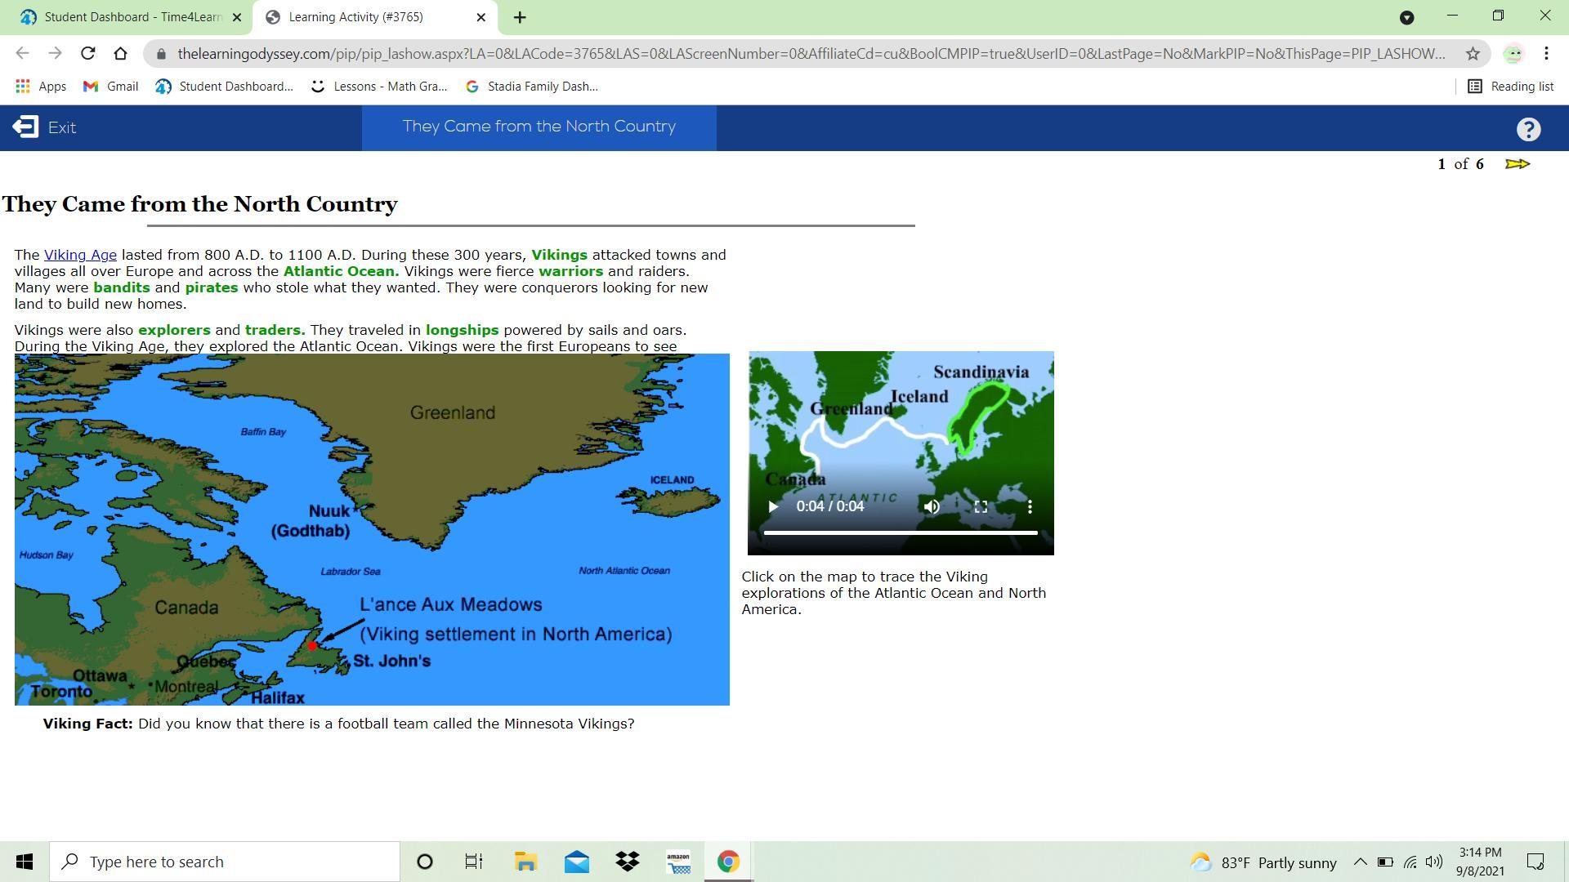The height and width of the screenshot is (882, 1569).
Task: Mute the video volume
Action: (932, 506)
